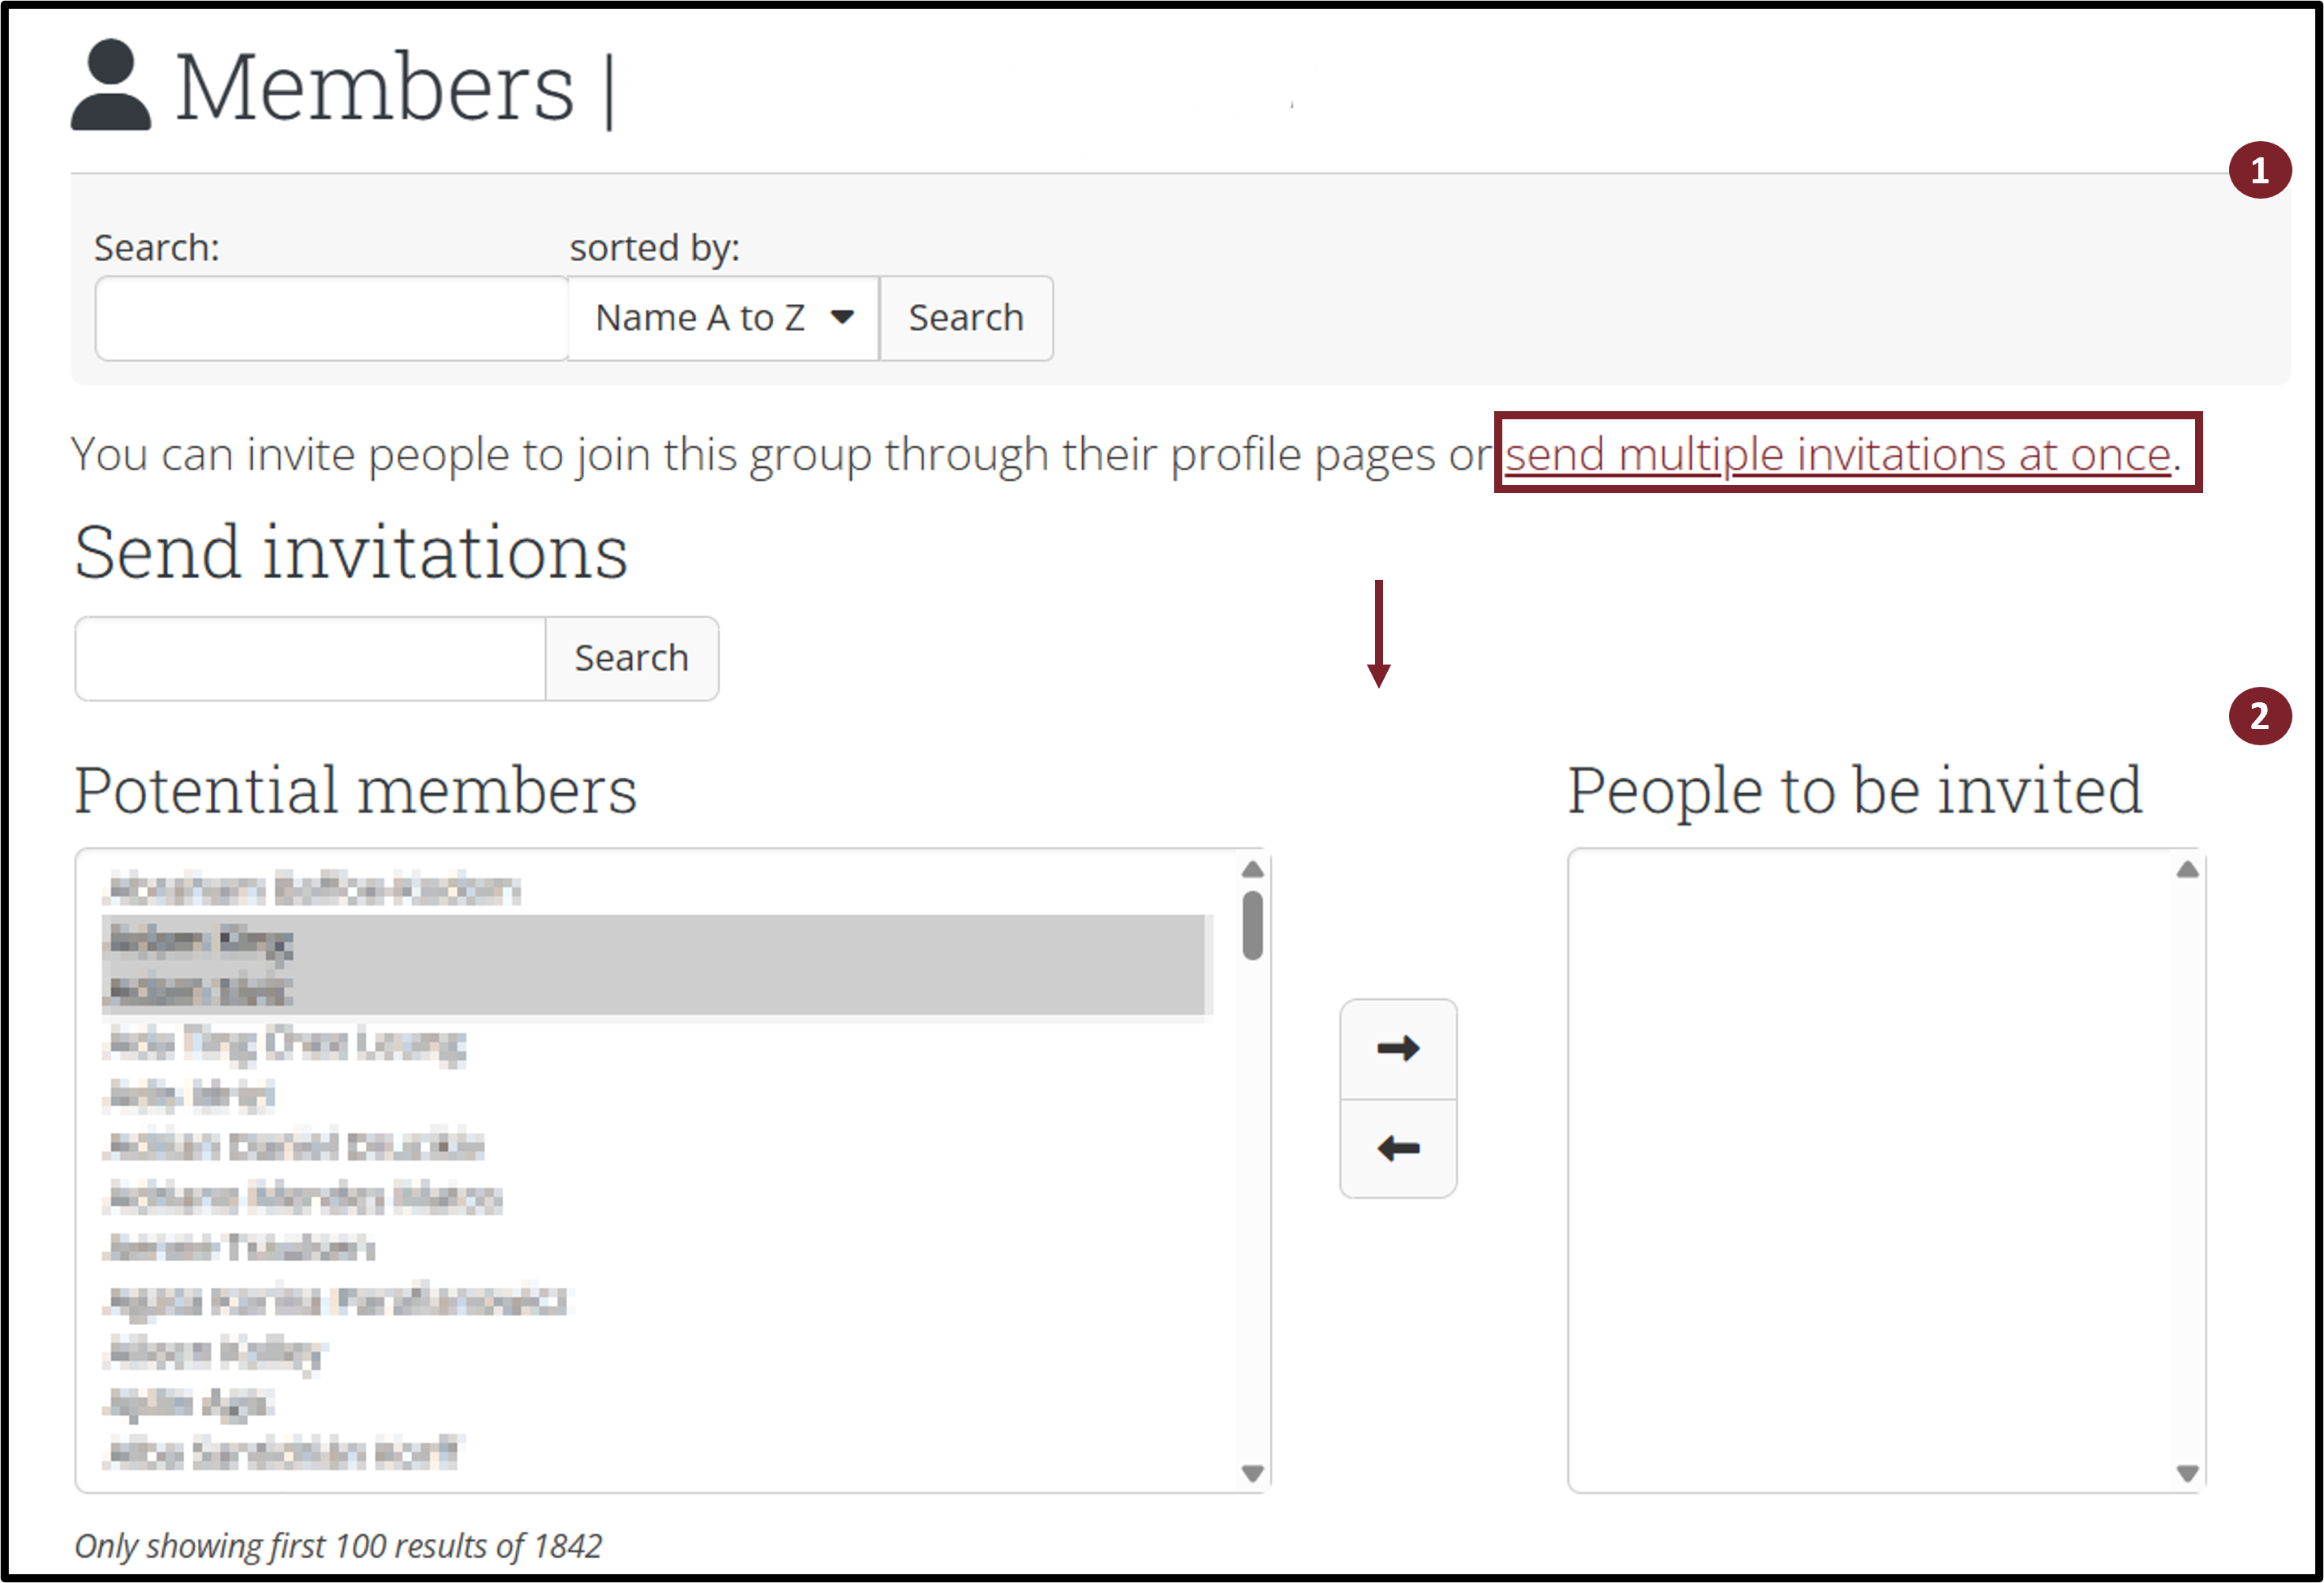
Task: Open "send multiple invitations at once" link
Action: pyautogui.click(x=1837, y=455)
